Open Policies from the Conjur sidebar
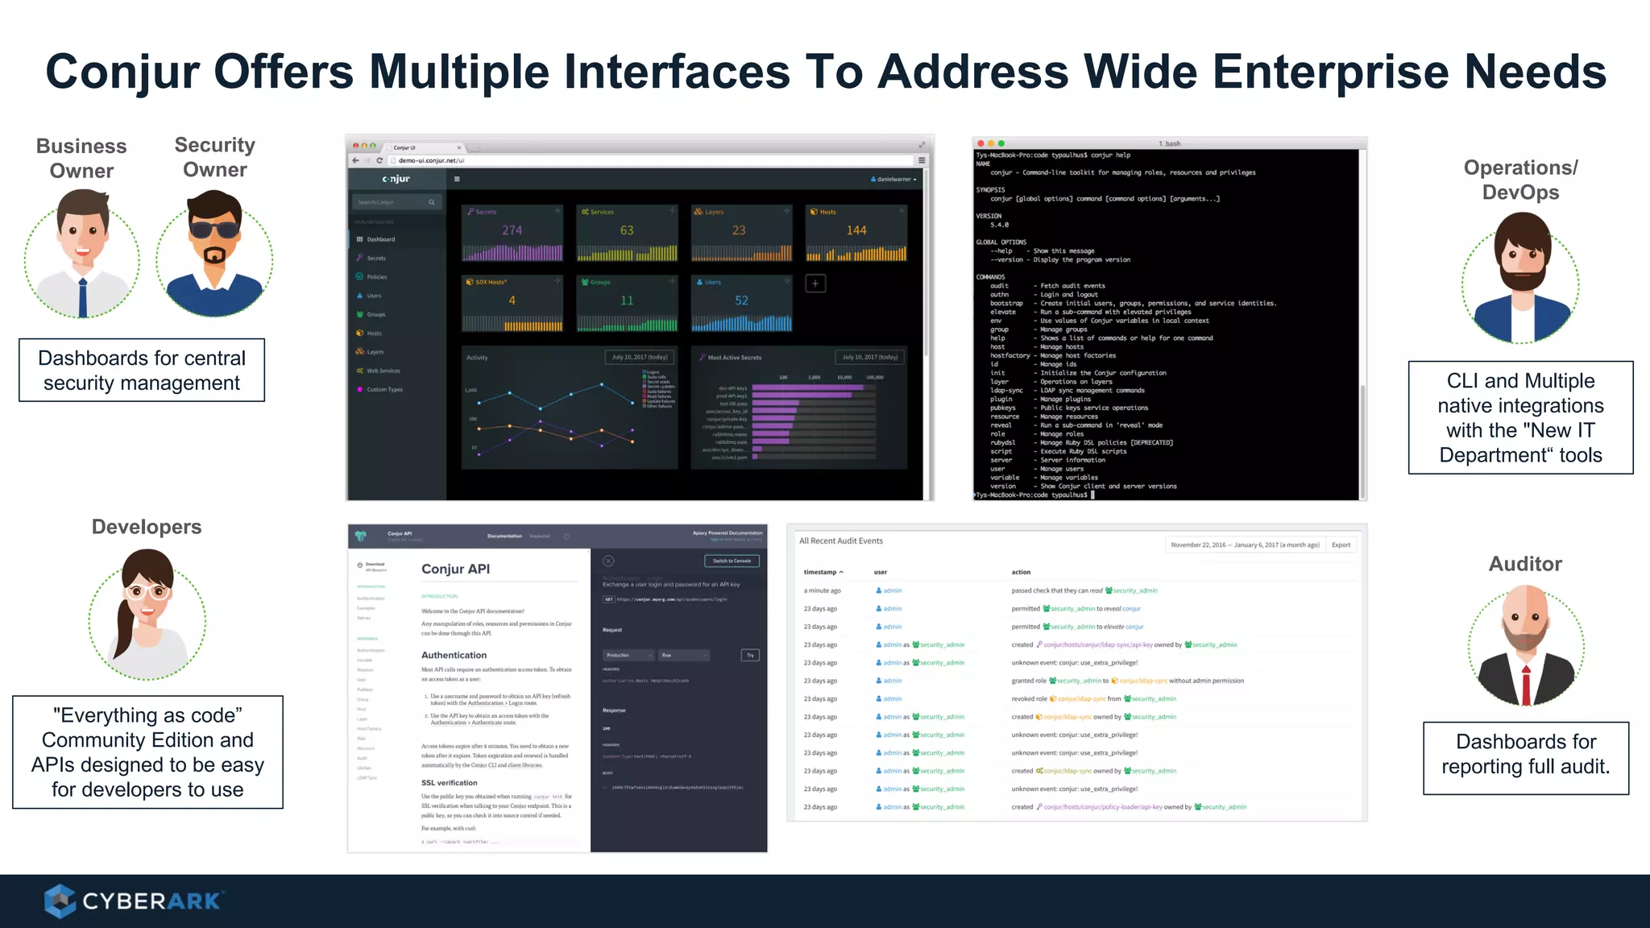Screen dimensions: 1650x928 [x=376, y=277]
